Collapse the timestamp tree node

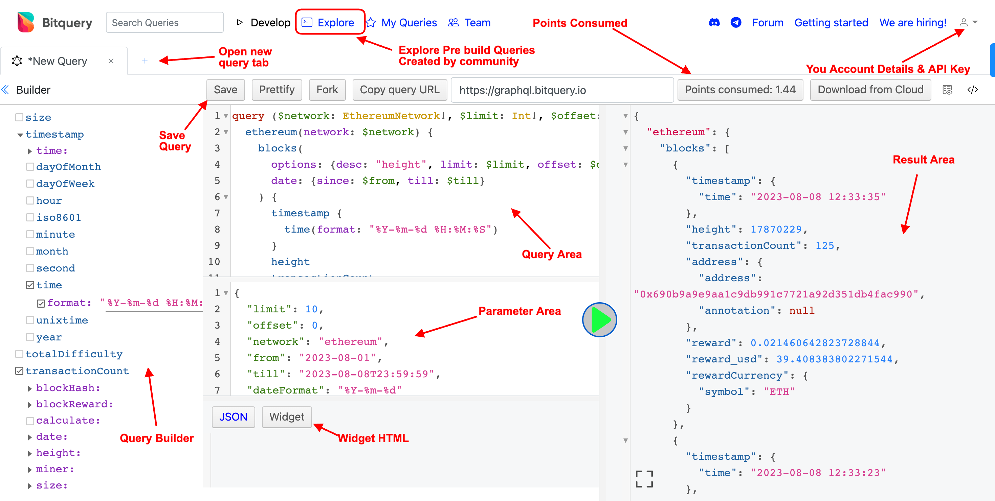coord(20,135)
